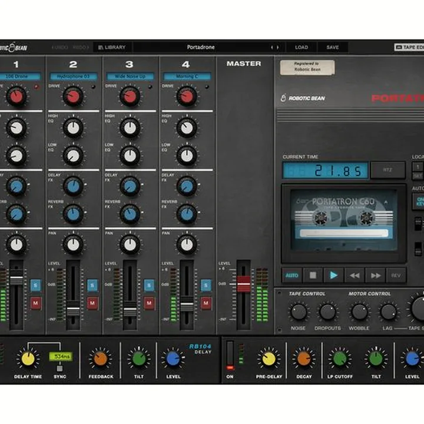Click the tape DROPOUTS knob
This screenshot has height=424, width=424.
327,312
